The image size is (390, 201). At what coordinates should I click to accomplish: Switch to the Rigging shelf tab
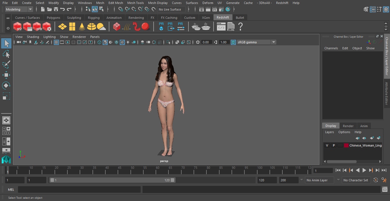(x=94, y=18)
